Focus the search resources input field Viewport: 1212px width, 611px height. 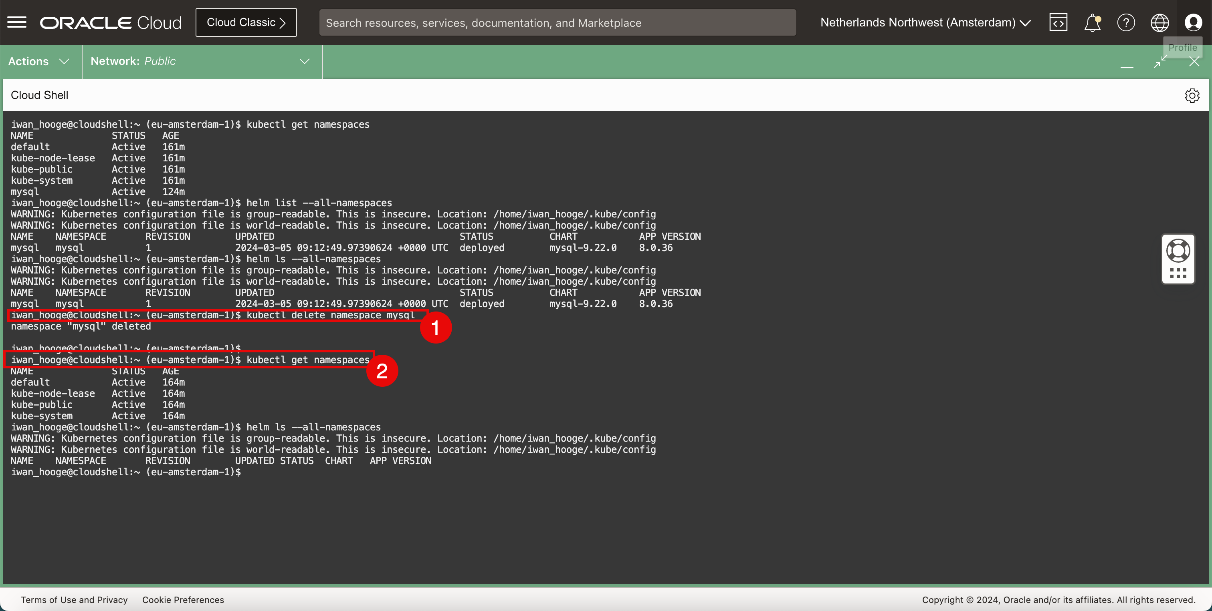[557, 22]
